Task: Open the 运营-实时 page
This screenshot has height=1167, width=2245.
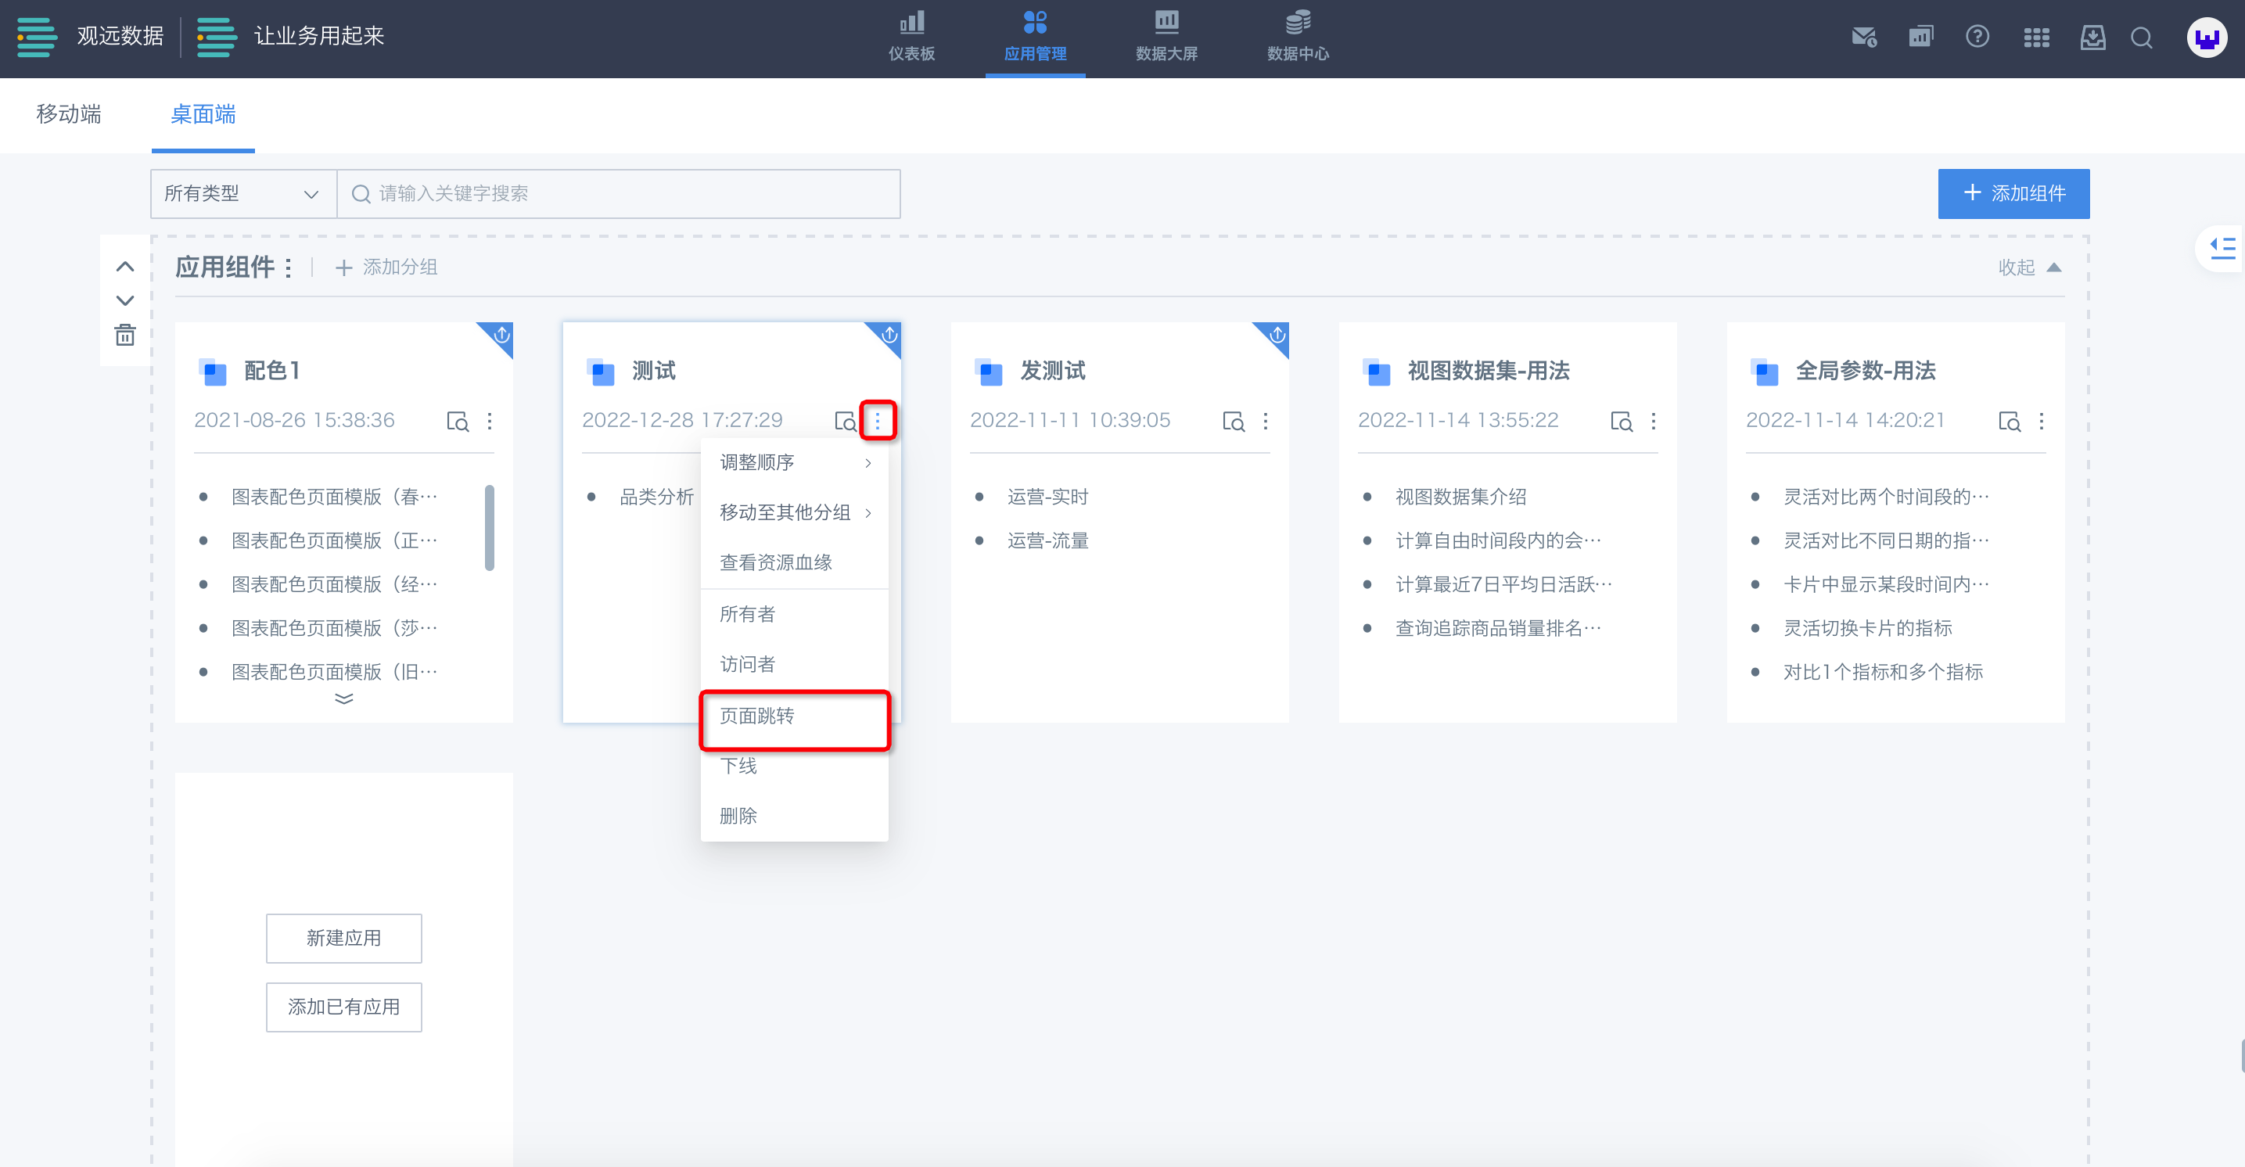Action: 1047,497
